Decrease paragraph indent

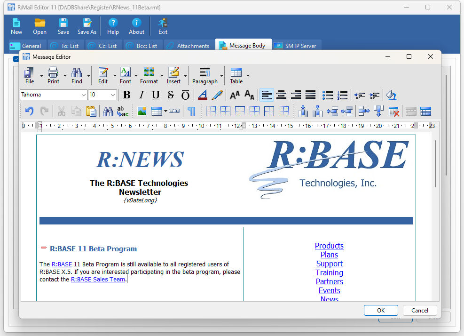click(360, 95)
